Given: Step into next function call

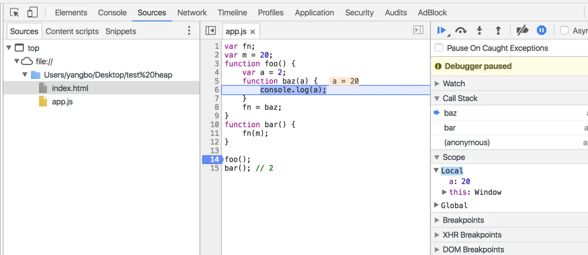Looking at the screenshot, I should pos(479,30).
